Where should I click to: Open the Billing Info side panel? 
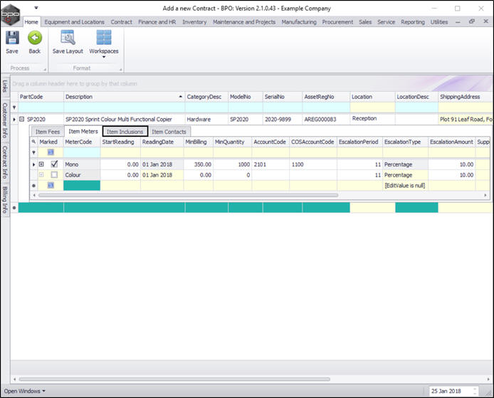pyautogui.click(x=5, y=200)
